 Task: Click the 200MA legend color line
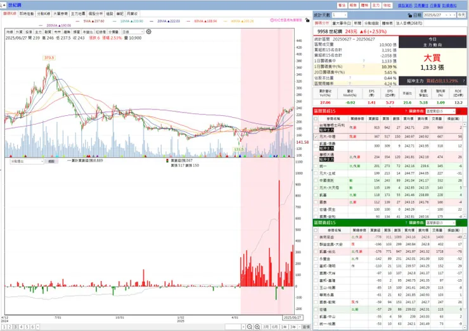tap(41, 26)
